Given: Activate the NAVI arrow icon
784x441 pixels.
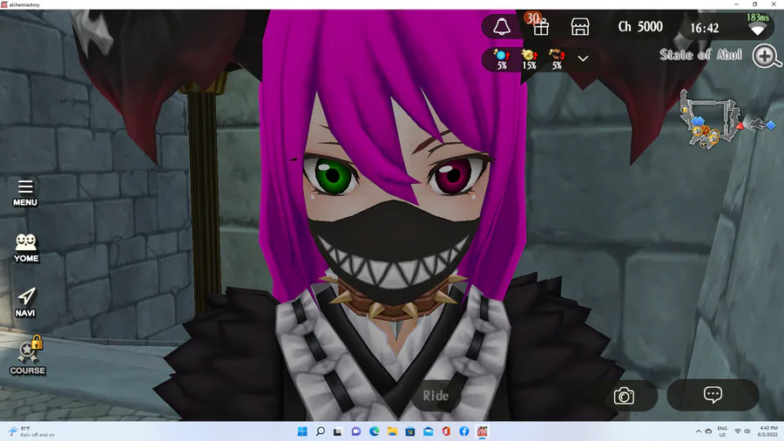Looking at the screenshot, I should 25,302.
